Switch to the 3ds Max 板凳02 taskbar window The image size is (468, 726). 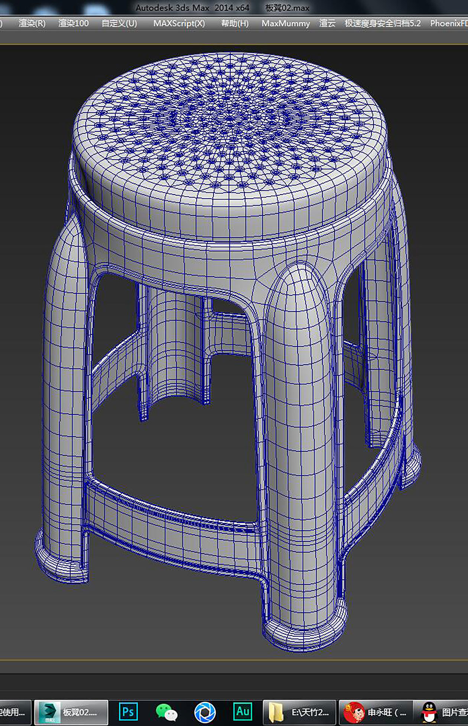tap(71, 712)
